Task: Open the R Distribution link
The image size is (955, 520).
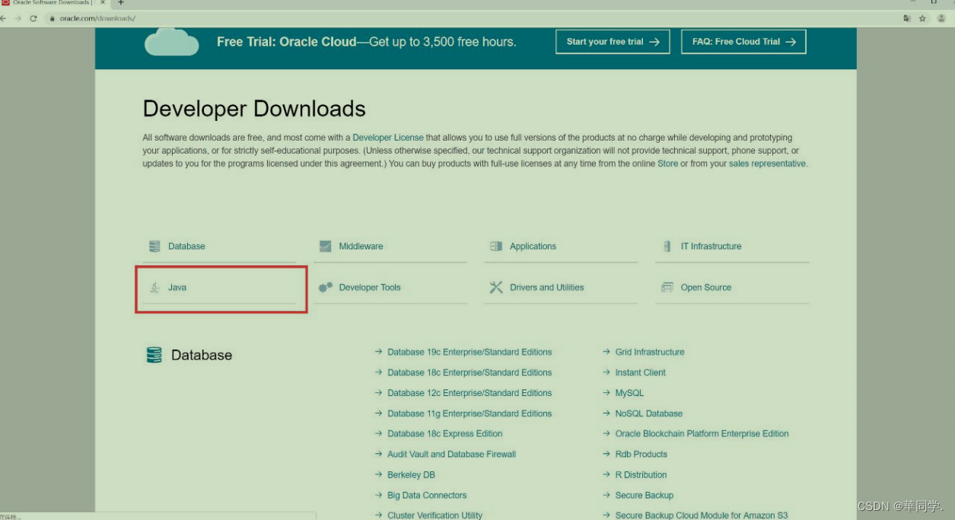Action: click(x=641, y=474)
